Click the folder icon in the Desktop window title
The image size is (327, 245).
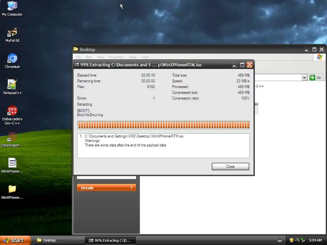click(x=76, y=49)
